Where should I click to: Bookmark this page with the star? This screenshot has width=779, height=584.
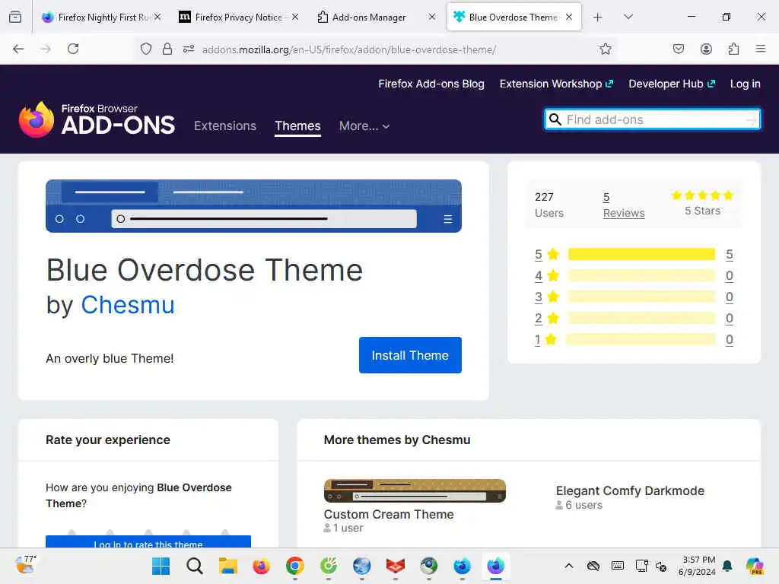(605, 49)
